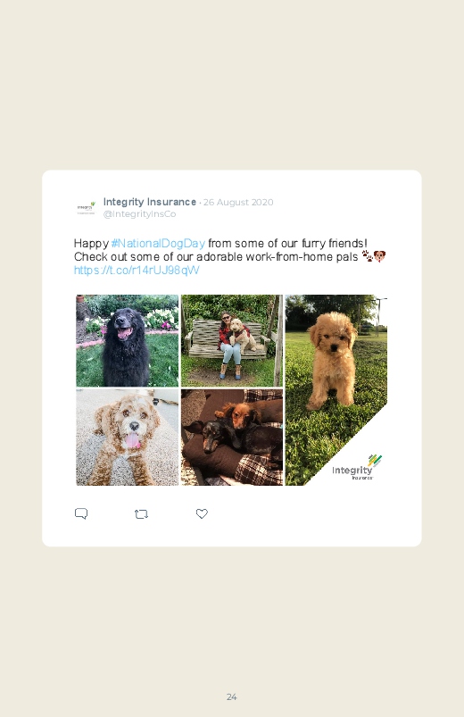Open the #NationalDogDay hashtag

158,243
